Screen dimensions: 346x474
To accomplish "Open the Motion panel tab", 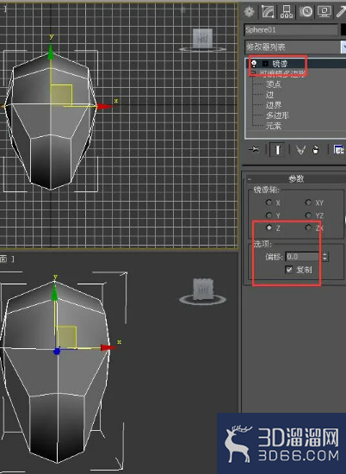I will point(306,12).
